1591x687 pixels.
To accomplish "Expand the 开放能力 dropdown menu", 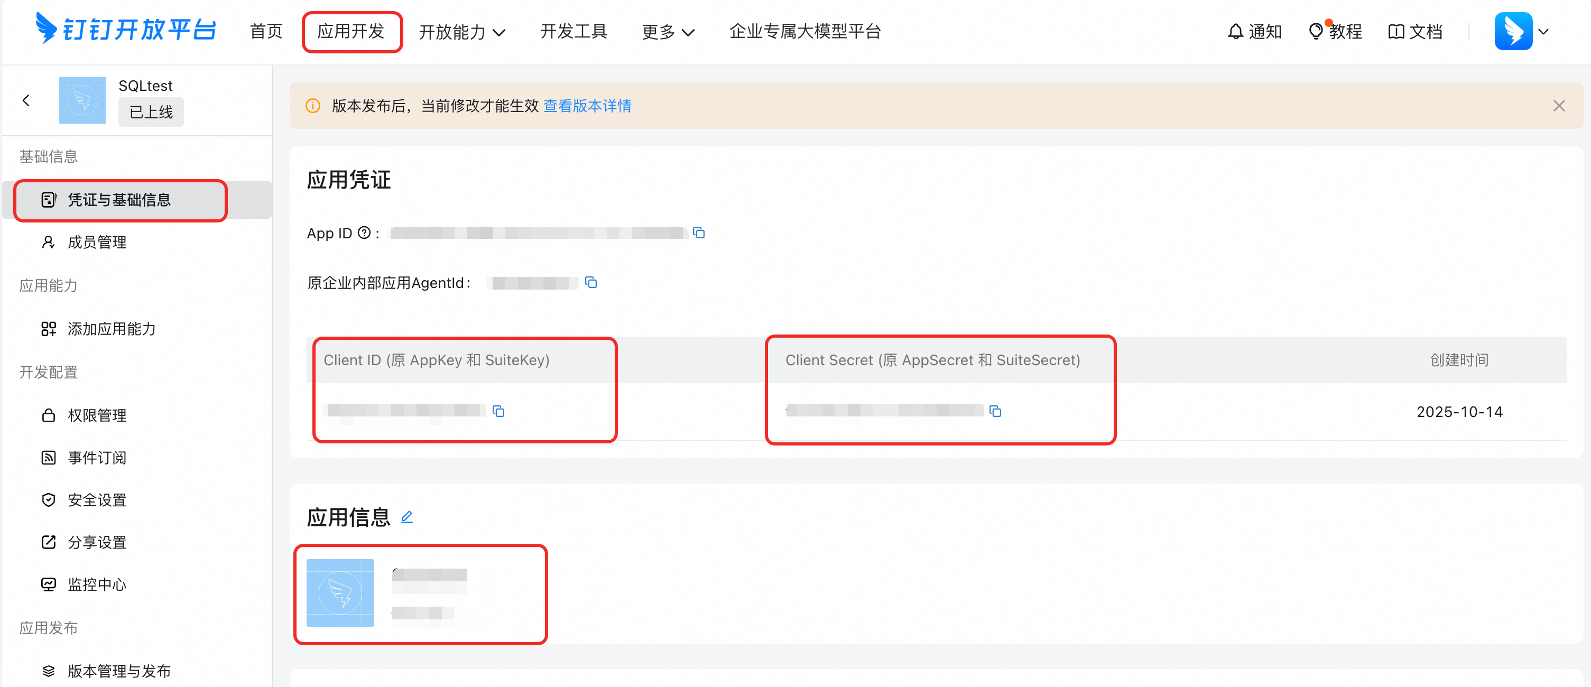I will (462, 32).
